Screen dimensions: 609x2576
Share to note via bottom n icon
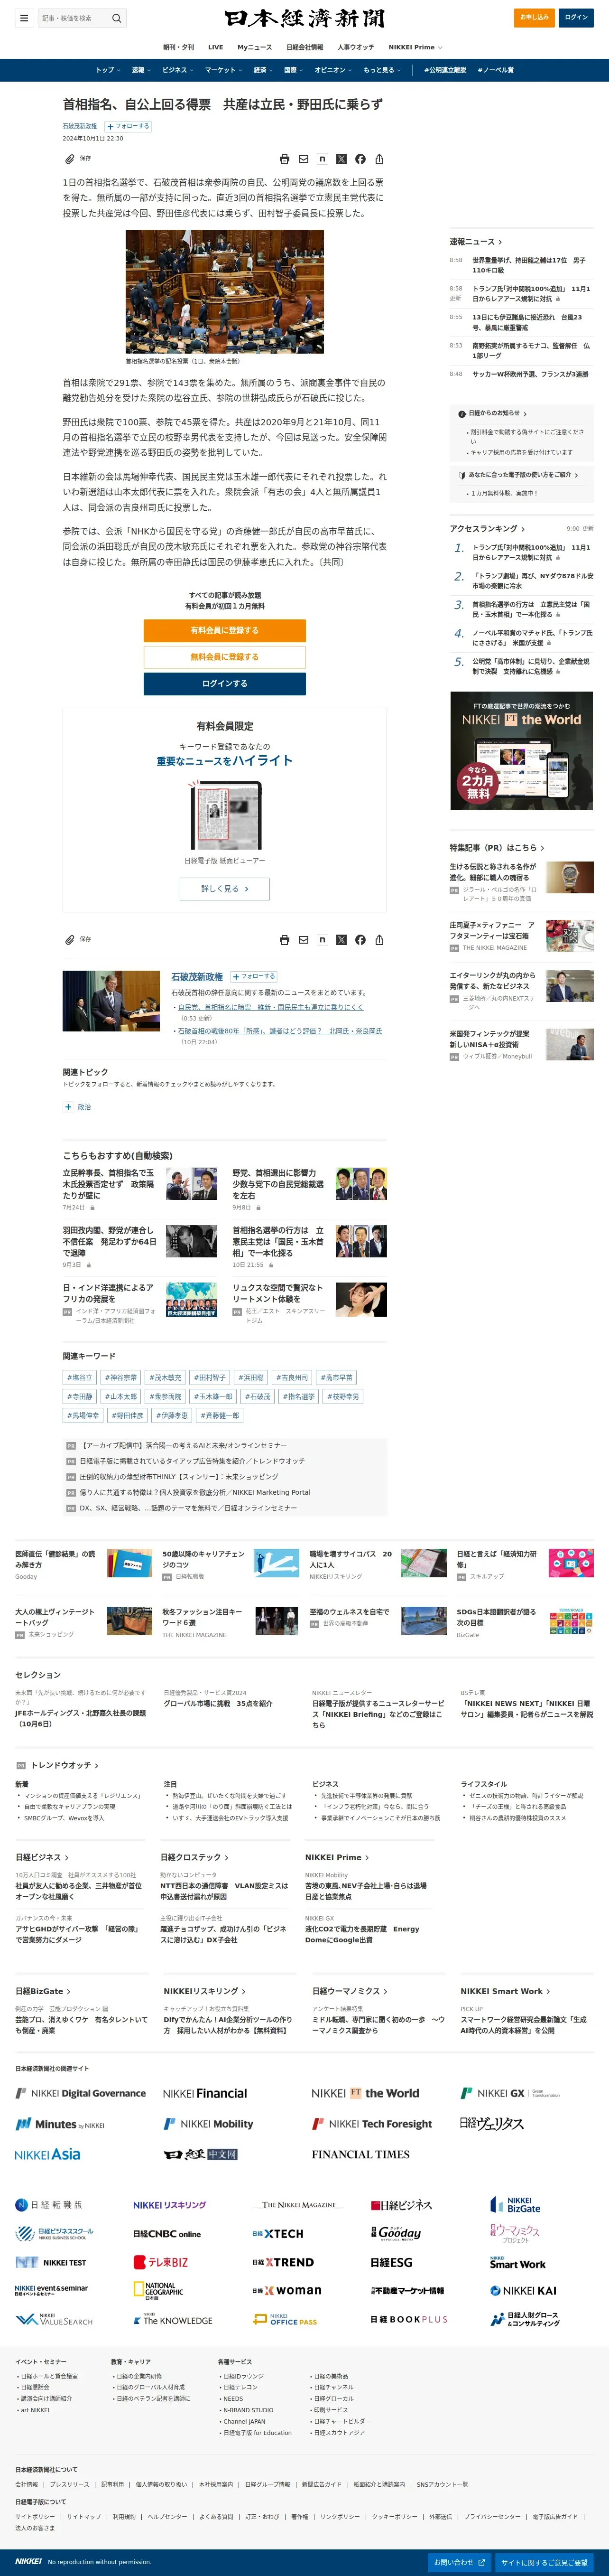(x=322, y=940)
